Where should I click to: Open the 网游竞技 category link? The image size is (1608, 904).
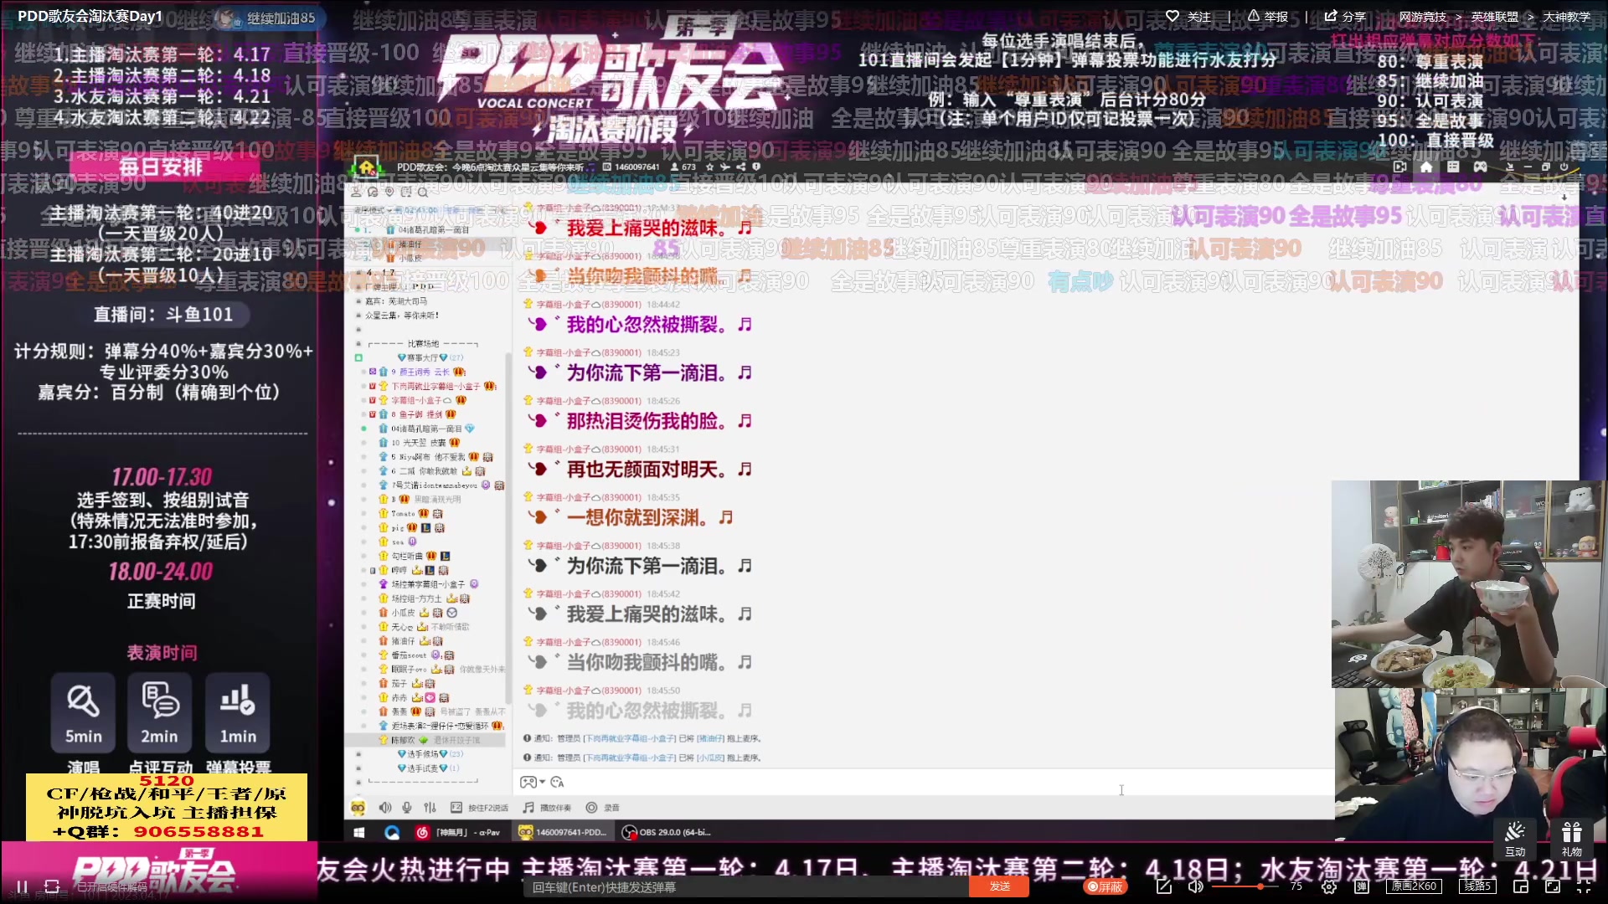(x=1422, y=16)
